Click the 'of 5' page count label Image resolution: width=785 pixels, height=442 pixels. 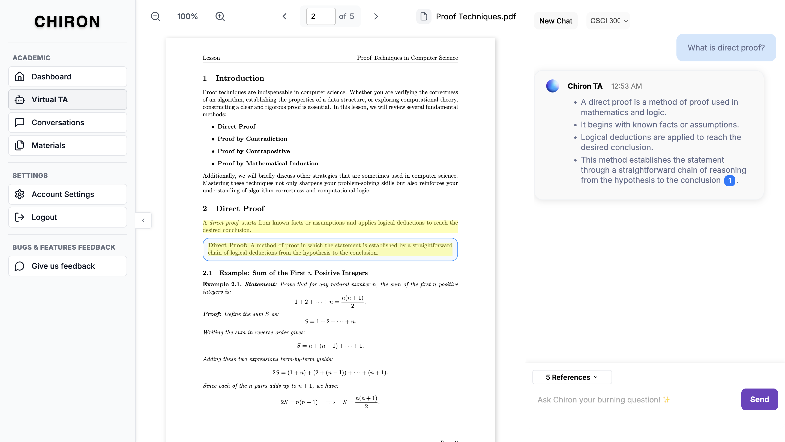click(x=346, y=16)
